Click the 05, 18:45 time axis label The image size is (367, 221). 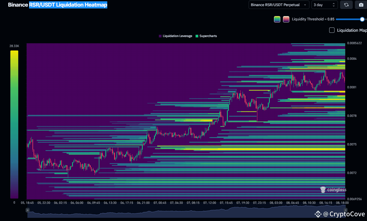[27, 203]
